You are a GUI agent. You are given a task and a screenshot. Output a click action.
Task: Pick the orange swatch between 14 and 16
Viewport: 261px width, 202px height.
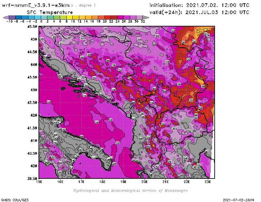[x=88, y=17]
